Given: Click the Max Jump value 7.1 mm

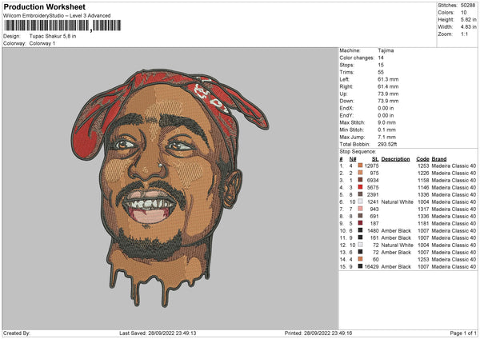Looking at the screenshot, I should click(387, 137).
